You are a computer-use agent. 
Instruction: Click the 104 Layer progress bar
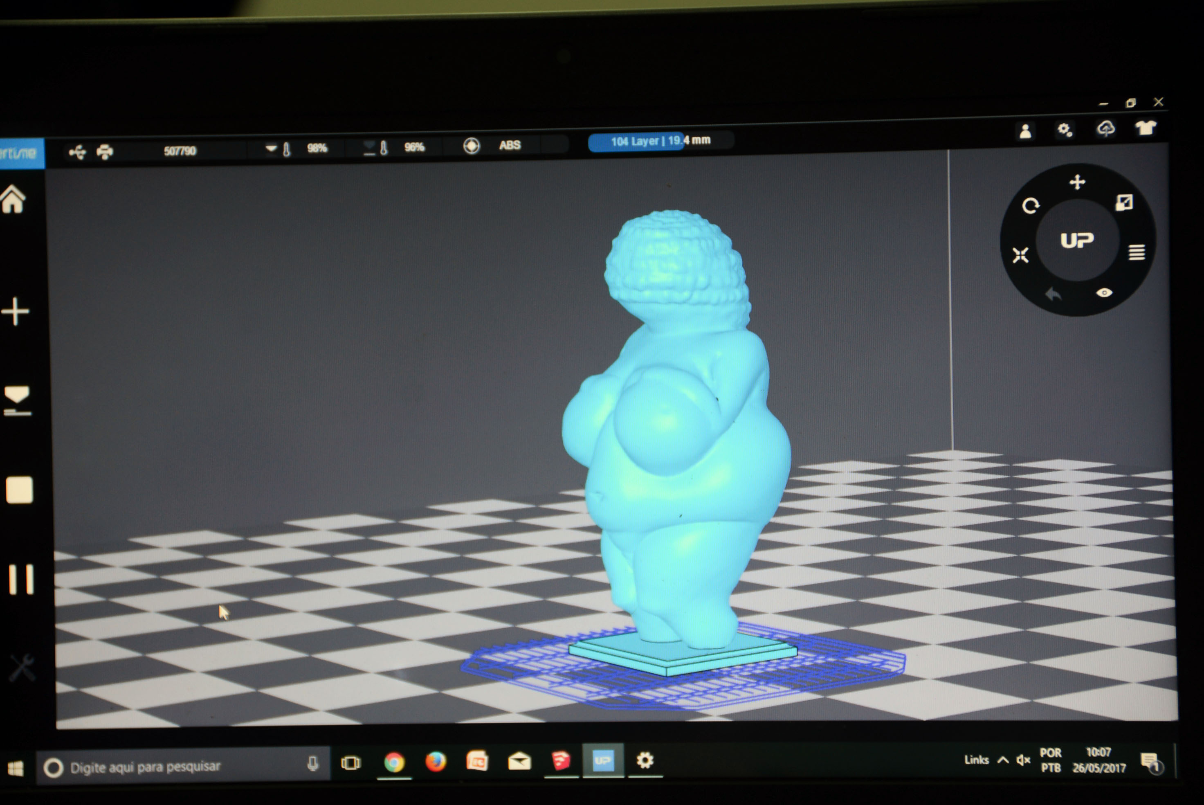(x=660, y=141)
